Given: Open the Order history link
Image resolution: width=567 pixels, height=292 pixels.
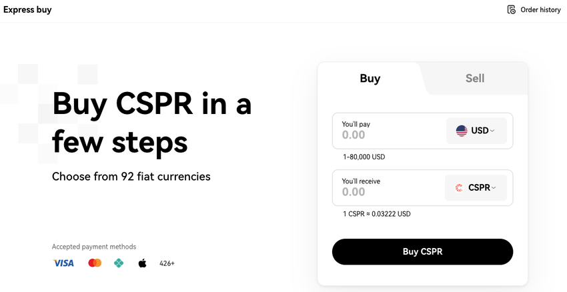Looking at the screenshot, I should 540,10.
